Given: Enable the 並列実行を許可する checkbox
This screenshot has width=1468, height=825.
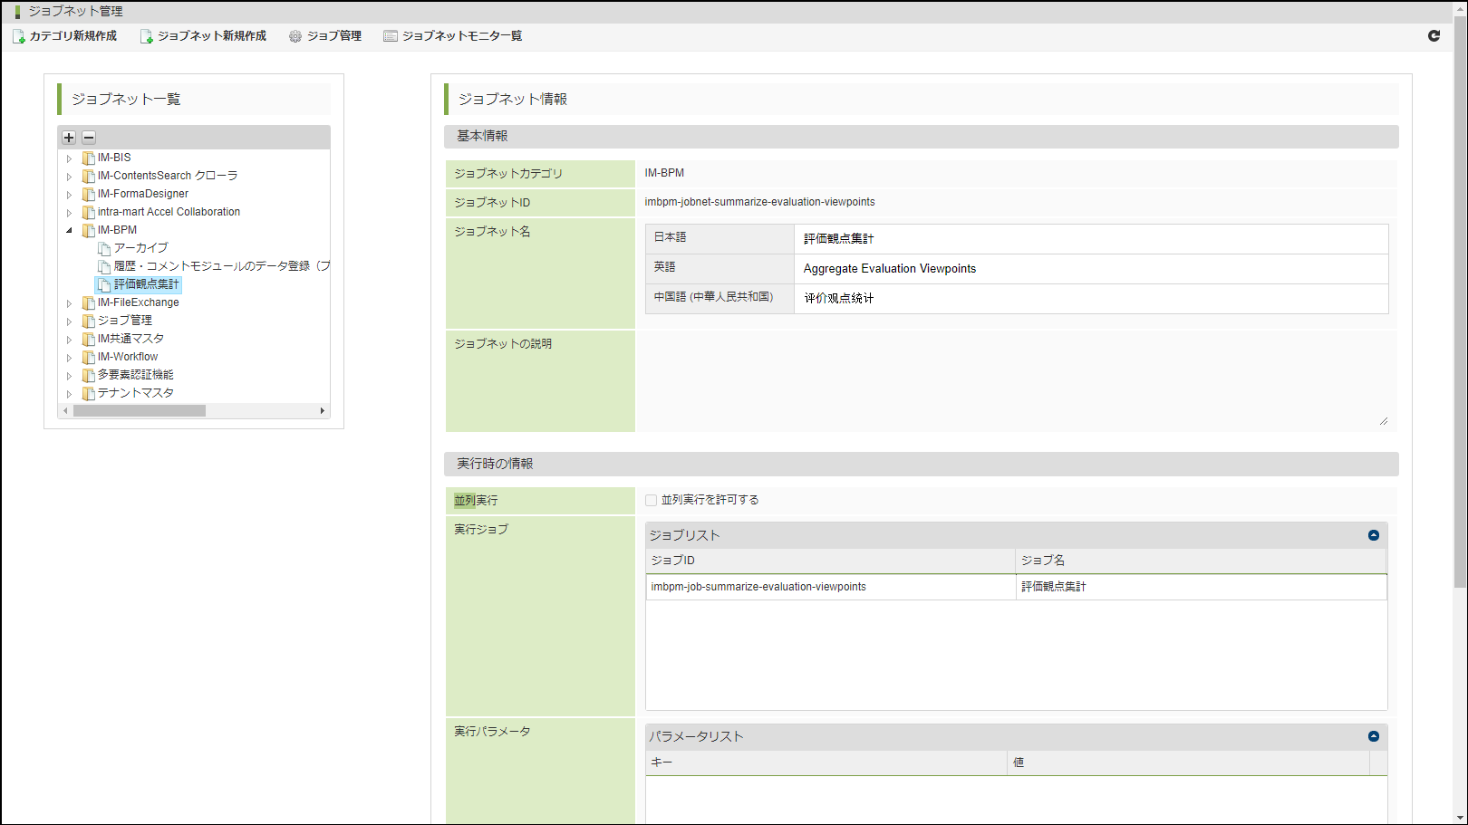Looking at the screenshot, I should coord(651,500).
